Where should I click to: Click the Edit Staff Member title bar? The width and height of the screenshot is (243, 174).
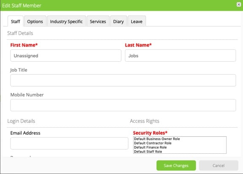[x=122, y=5]
